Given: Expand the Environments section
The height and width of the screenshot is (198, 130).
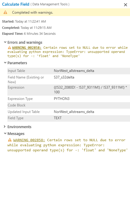Looking at the screenshot, I should [x=5, y=127].
